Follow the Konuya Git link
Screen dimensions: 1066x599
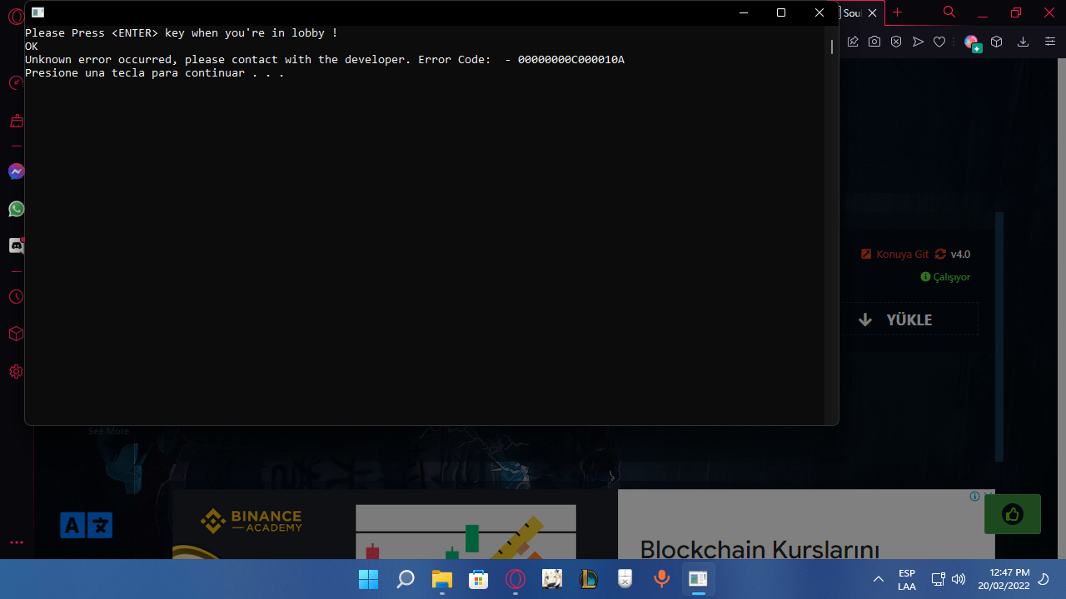(x=894, y=254)
